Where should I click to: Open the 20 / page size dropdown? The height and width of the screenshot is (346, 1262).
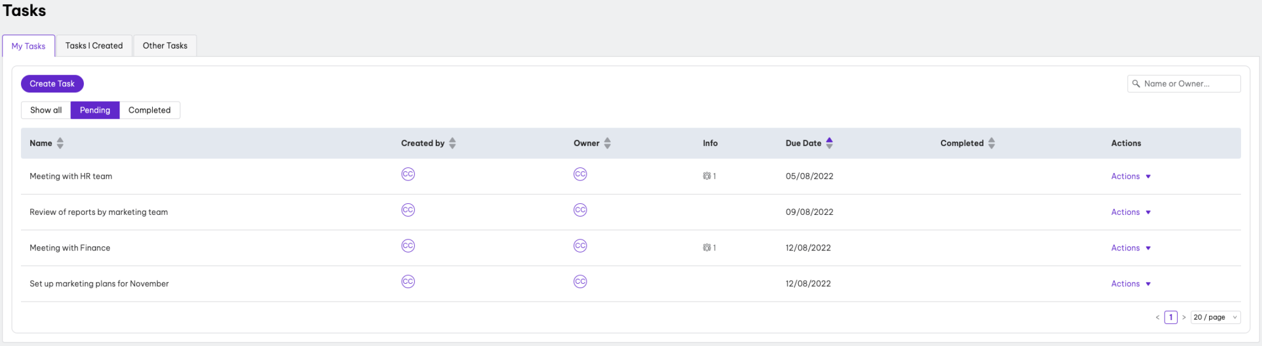(x=1215, y=317)
